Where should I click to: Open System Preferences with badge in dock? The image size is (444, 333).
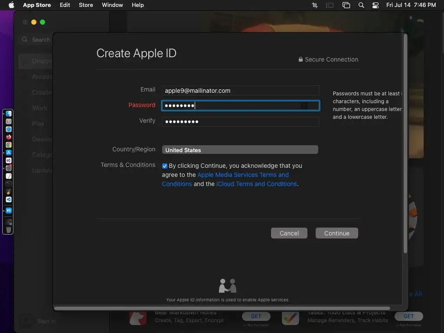pyautogui.click(x=9, y=168)
